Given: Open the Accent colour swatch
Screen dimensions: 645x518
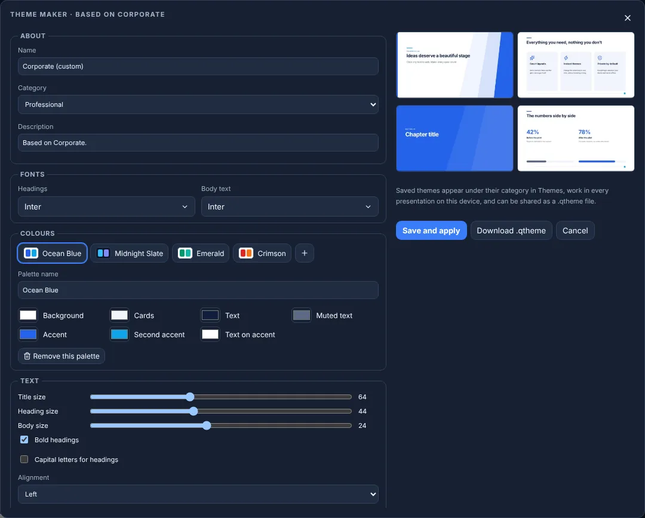Looking at the screenshot, I should tap(28, 334).
